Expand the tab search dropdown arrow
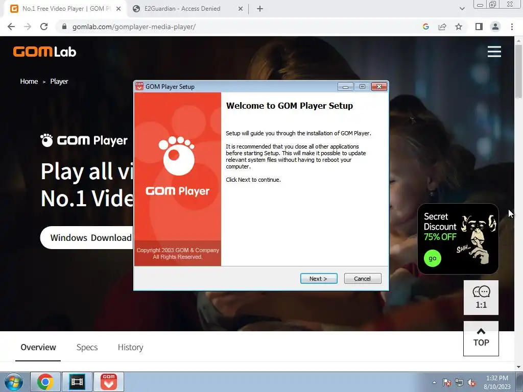The width and height of the screenshot is (523, 392). pos(462,9)
